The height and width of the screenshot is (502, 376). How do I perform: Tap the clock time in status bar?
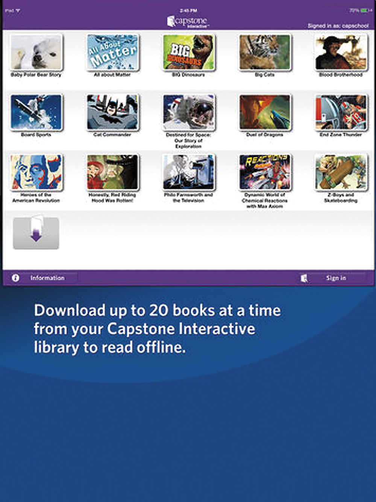click(188, 11)
